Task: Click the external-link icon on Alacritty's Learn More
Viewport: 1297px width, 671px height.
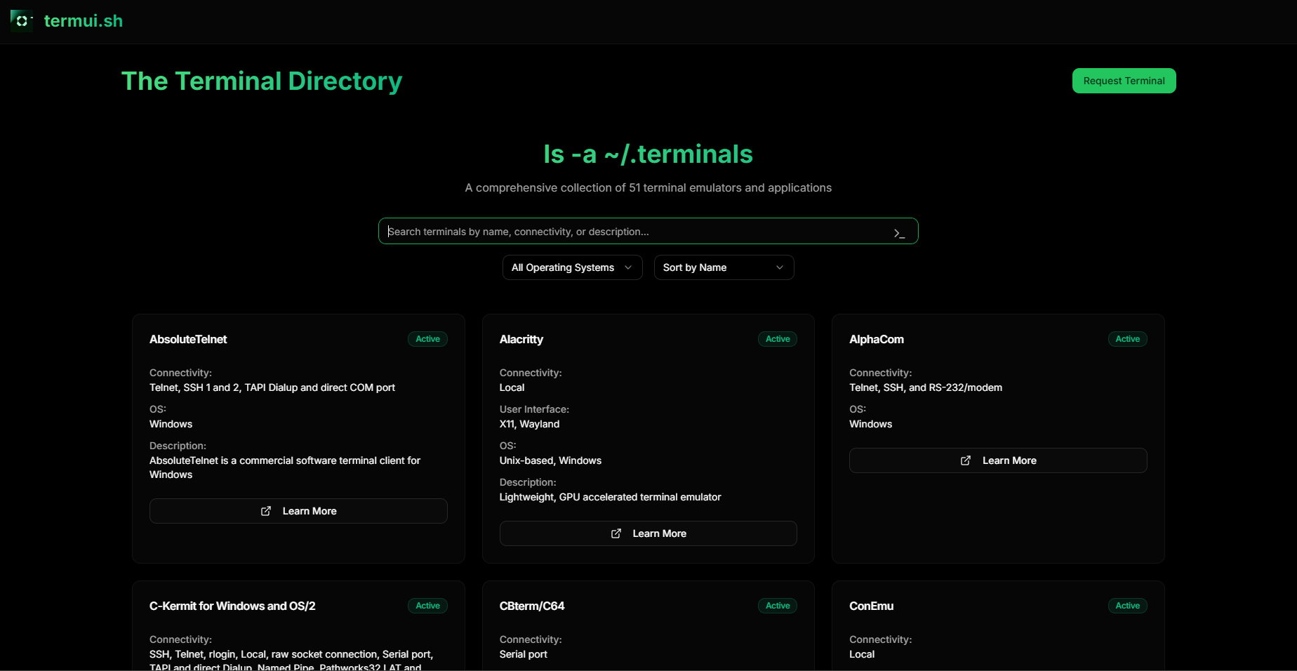Action: (616, 533)
